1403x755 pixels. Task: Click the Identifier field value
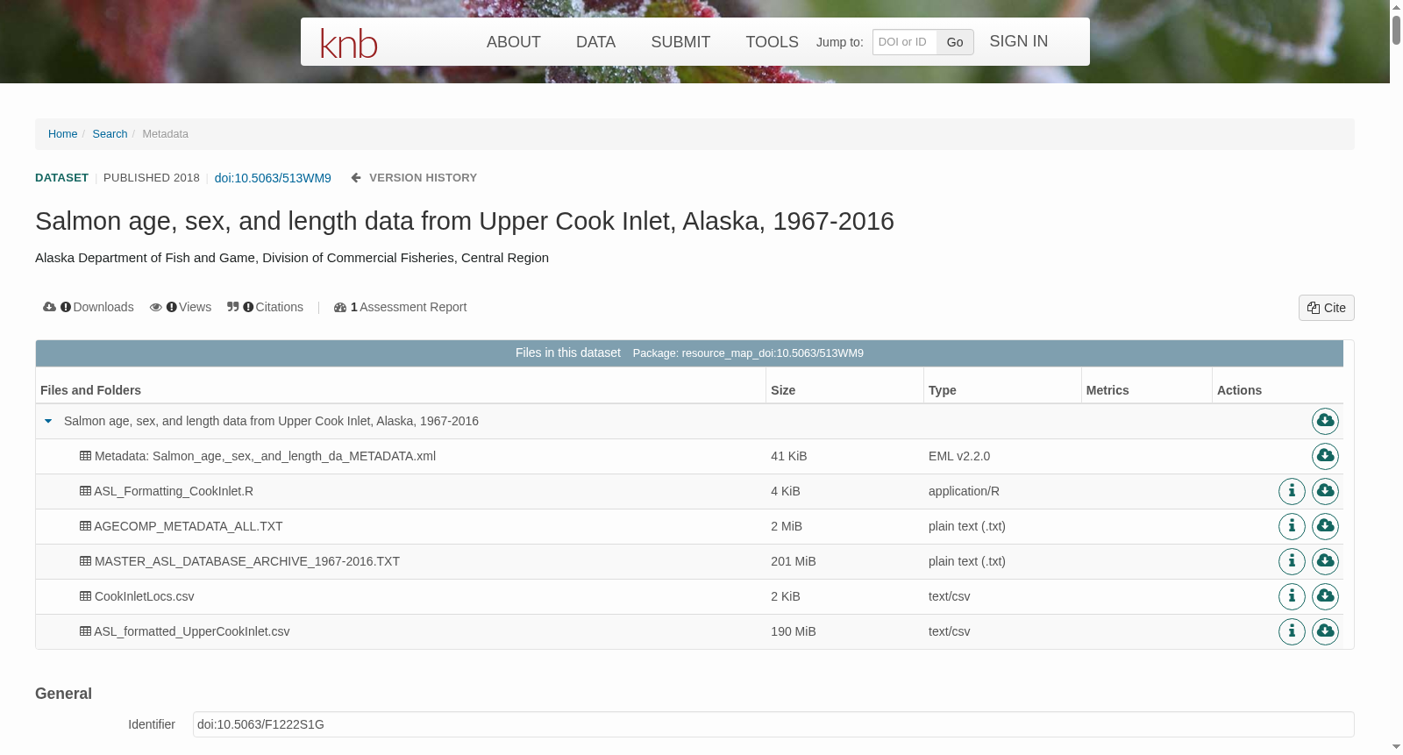773,724
